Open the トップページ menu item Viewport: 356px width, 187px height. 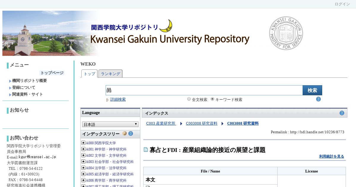[x=52, y=73]
